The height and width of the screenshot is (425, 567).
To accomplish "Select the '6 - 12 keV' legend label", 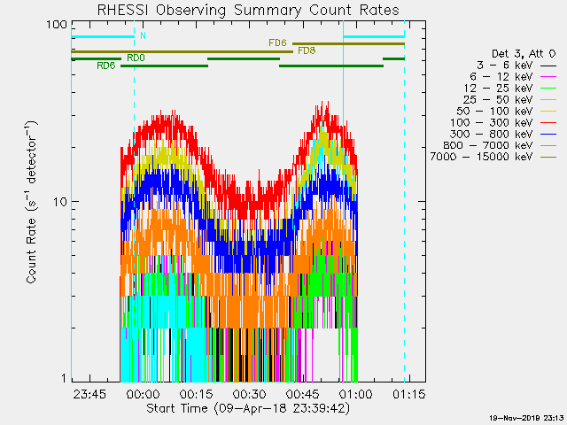I will pyautogui.click(x=501, y=77).
